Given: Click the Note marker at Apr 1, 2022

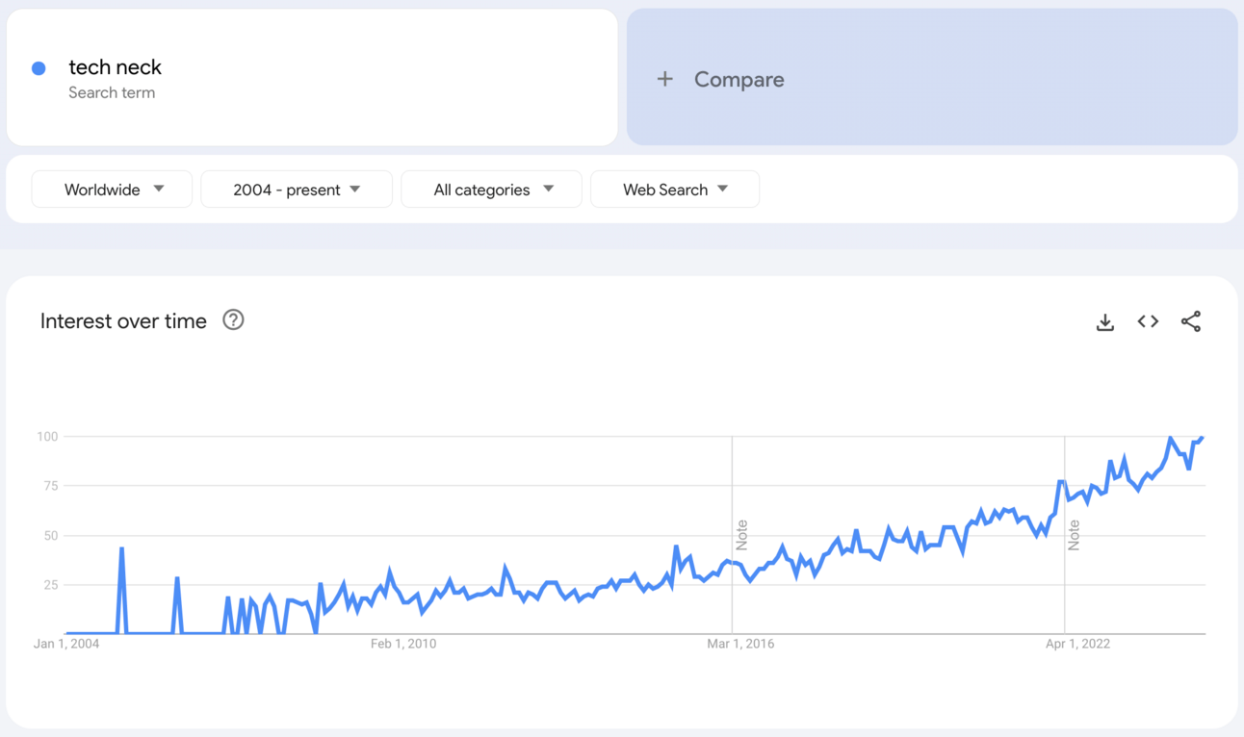Looking at the screenshot, I should 1074,535.
